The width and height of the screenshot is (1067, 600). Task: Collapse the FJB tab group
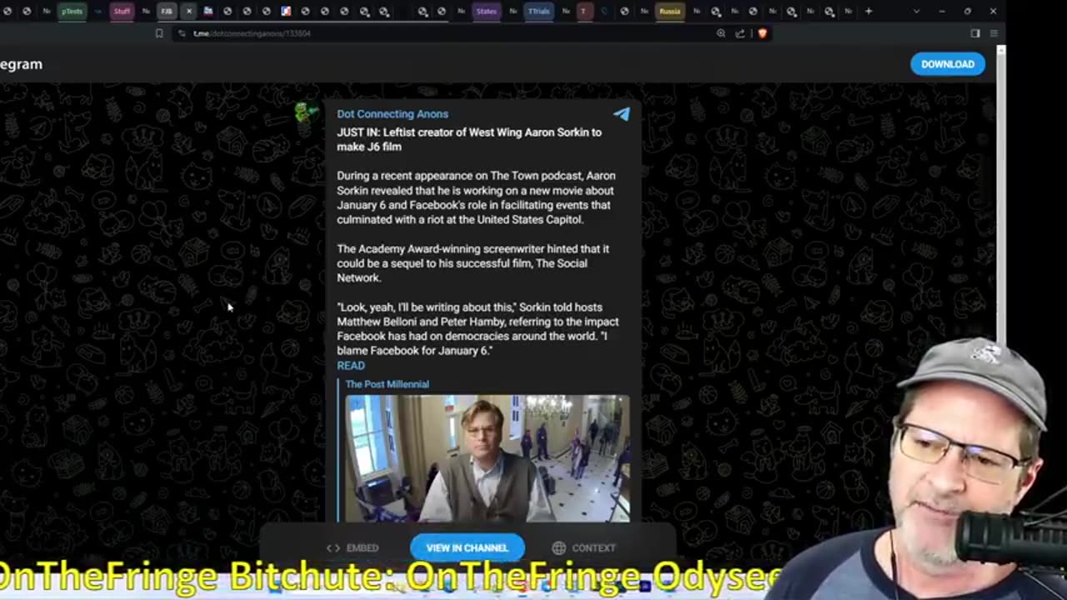tap(167, 12)
